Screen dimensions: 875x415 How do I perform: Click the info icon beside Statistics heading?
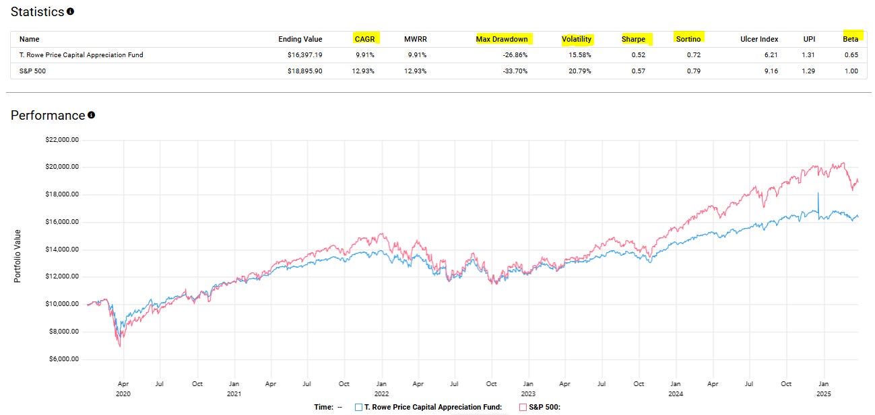point(71,11)
